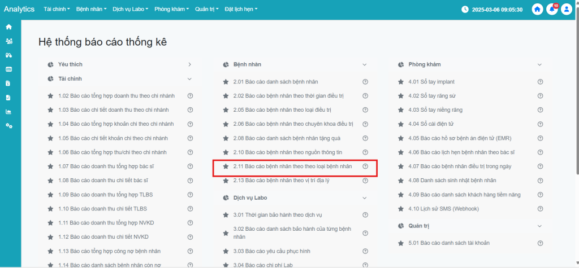Open the user profile icon in top bar
This screenshot has height=268, width=579.
click(x=566, y=10)
